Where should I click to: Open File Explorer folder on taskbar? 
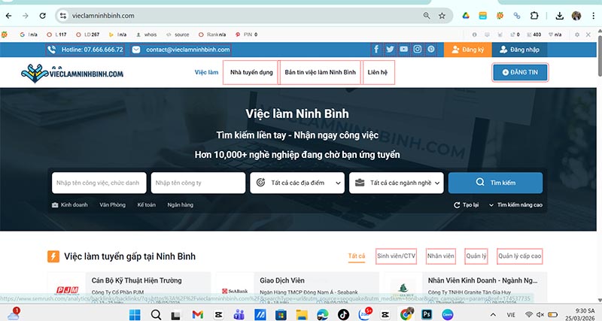pos(302,315)
